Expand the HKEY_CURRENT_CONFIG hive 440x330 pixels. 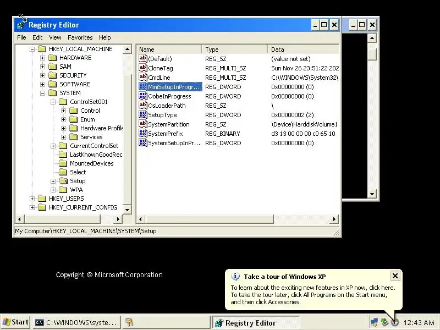coord(32,208)
